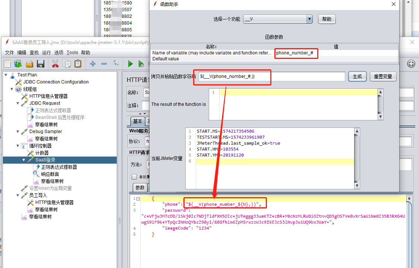Open the 编辑 menu
Screen dimensions: 419x268
pos(22,53)
